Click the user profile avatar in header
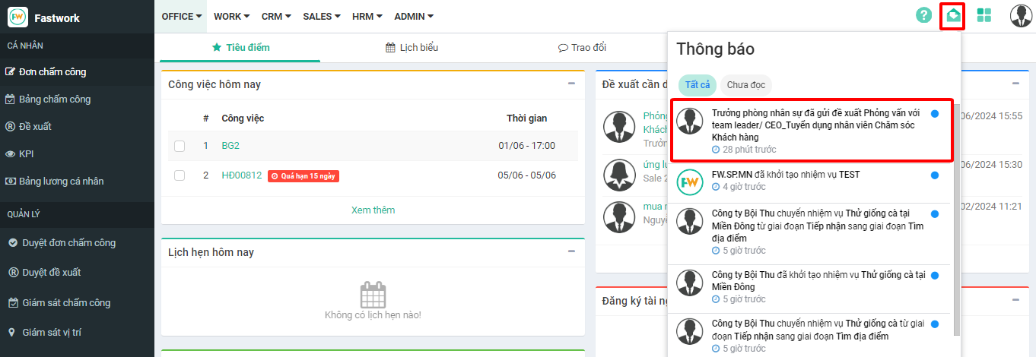The height and width of the screenshot is (357, 1036). (x=1020, y=15)
